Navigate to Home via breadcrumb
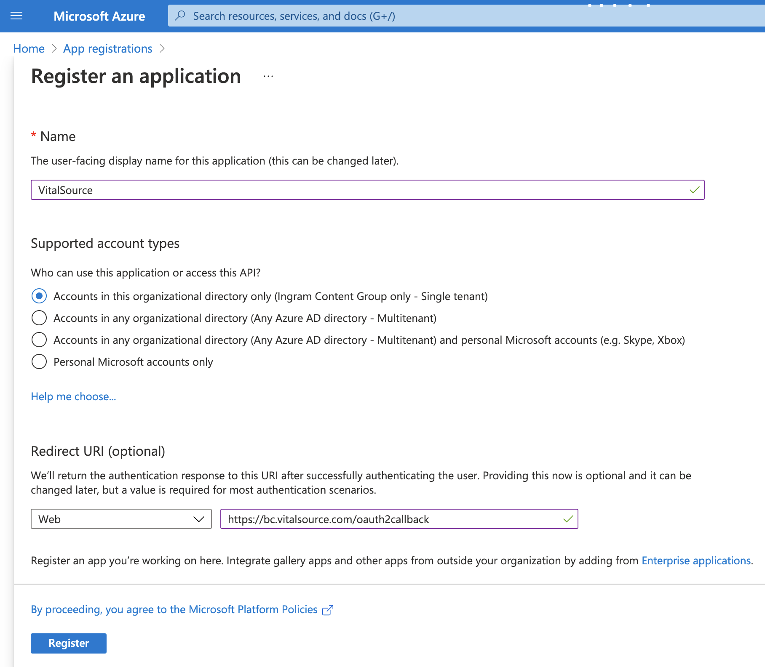This screenshot has height=667, width=765. (29, 48)
